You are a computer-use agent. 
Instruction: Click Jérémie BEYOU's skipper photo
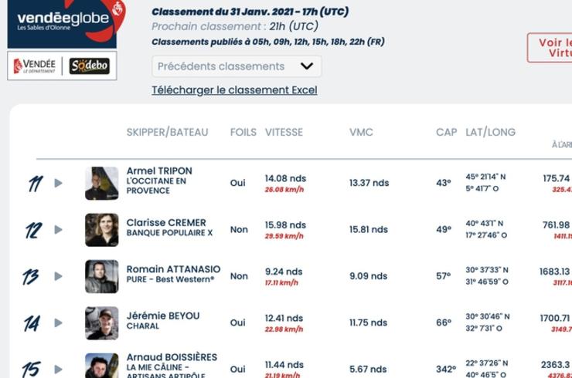click(x=102, y=323)
